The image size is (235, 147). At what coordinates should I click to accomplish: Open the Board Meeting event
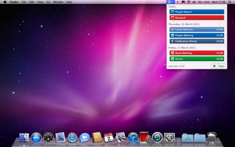pyautogui.click(x=197, y=53)
